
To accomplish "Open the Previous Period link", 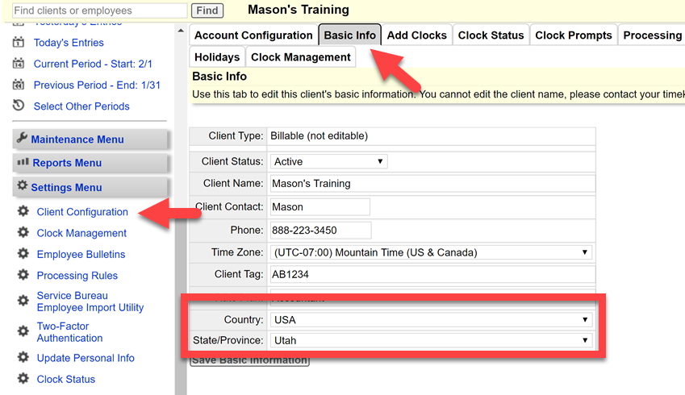I will (97, 85).
